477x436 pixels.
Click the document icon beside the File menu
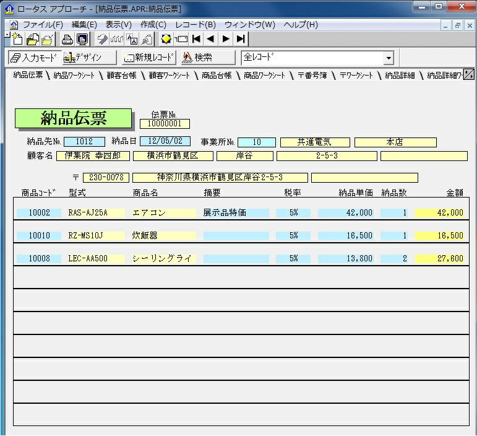[x=14, y=25]
